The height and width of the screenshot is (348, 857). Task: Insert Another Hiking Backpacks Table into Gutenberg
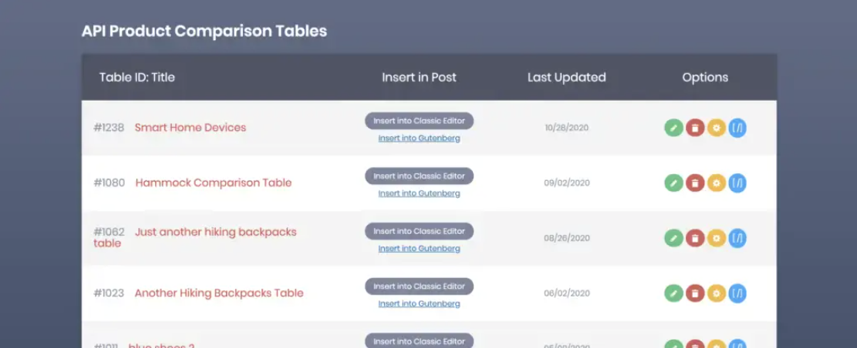(419, 304)
